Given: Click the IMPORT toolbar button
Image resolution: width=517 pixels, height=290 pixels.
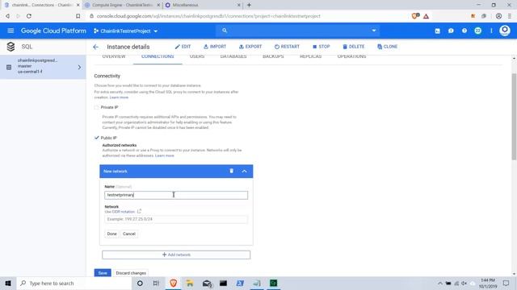Looking at the screenshot, I should click(215, 47).
